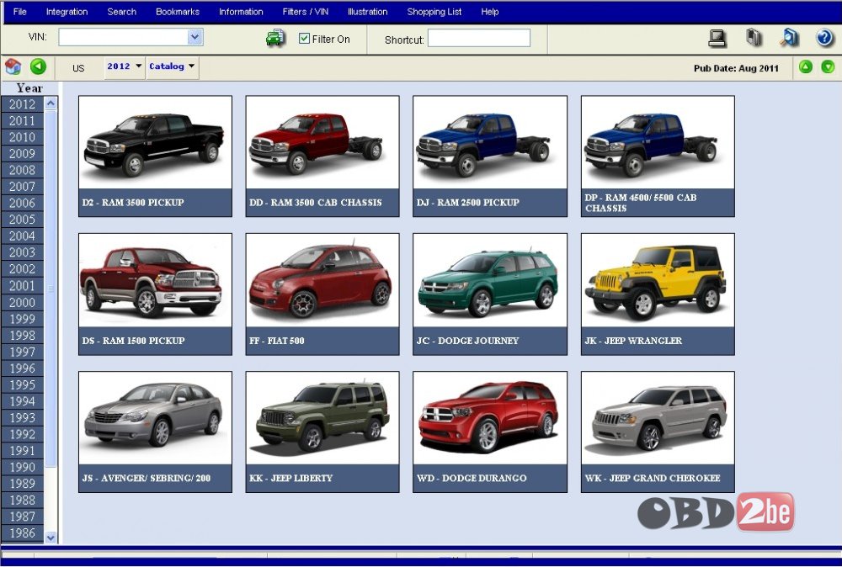The image size is (842, 567).
Task: Open the Shopping List menu
Action: tap(434, 12)
